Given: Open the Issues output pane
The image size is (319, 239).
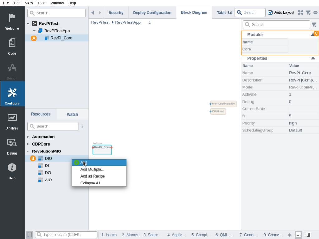Looking at the screenshot, I should click(109, 235).
